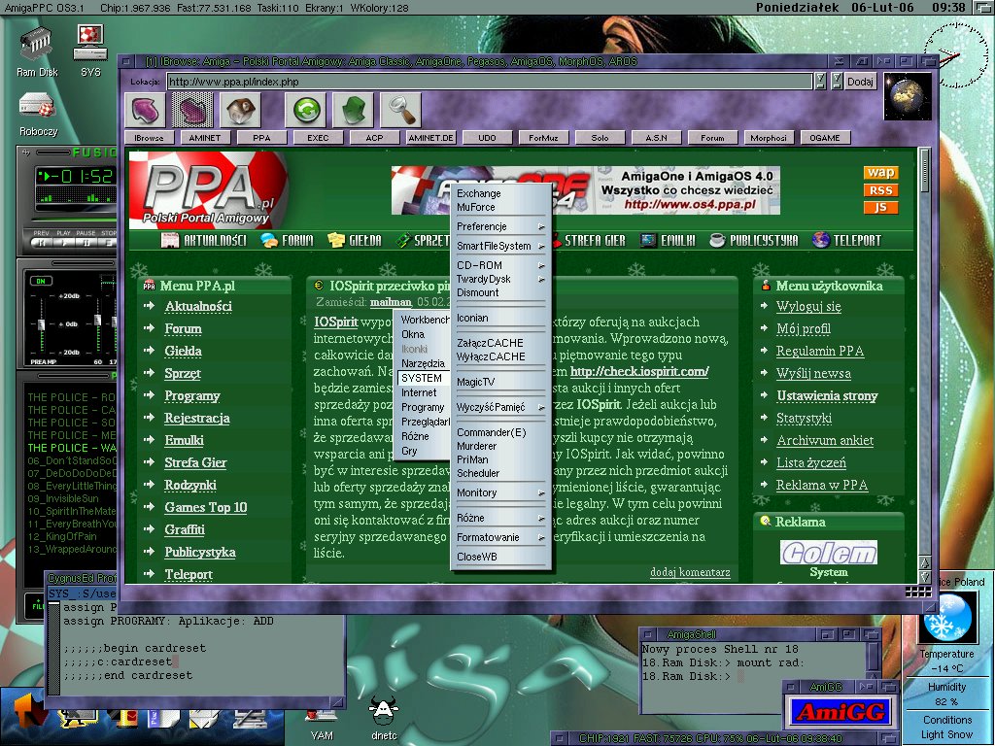Adjust the PREAMP equalizer slider
Image resolution: width=995 pixels, height=746 pixels.
(41, 324)
